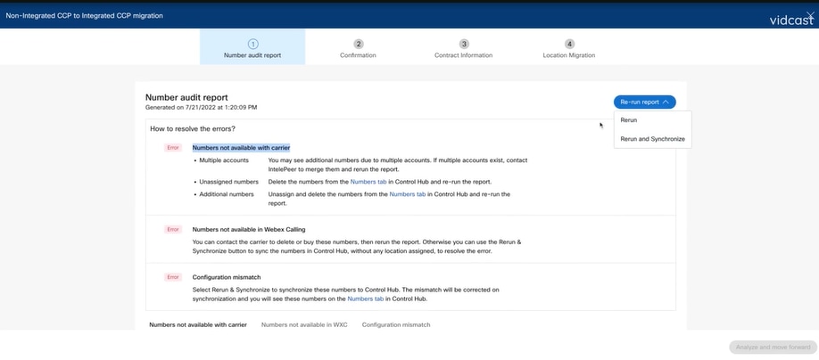Select step 1 circle icon for Number audit report
The width and height of the screenshot is (819, 360).
pos(252,44)
